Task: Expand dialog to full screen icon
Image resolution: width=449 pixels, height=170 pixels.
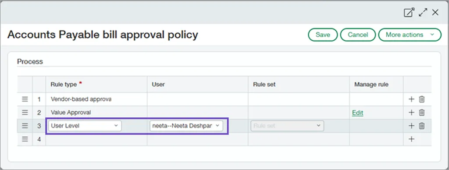Action: click(423, 13)
